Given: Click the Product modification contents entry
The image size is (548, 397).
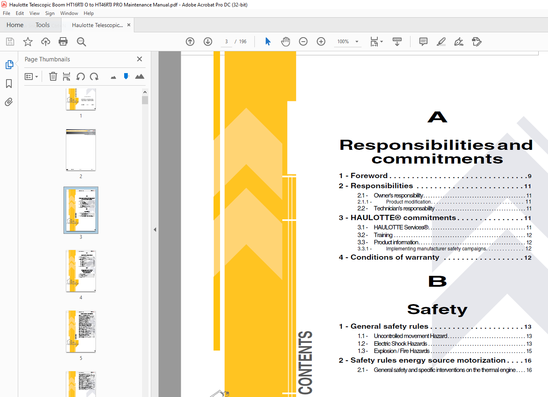Looking at the screenshot, I should [444, 202].
